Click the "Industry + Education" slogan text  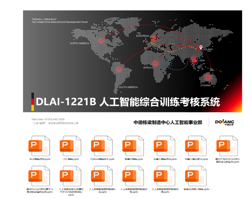tap(44, 19)
